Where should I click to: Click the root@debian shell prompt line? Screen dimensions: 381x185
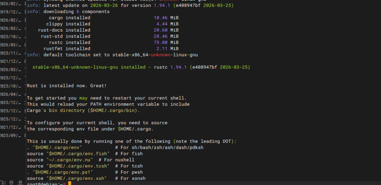pyautogui.click(x=46, y=184)
